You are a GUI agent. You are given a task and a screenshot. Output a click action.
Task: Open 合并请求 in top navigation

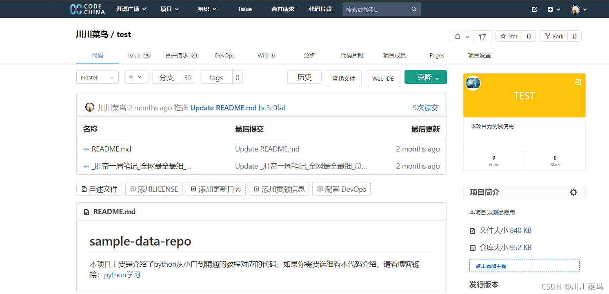[x=283, y=9]
